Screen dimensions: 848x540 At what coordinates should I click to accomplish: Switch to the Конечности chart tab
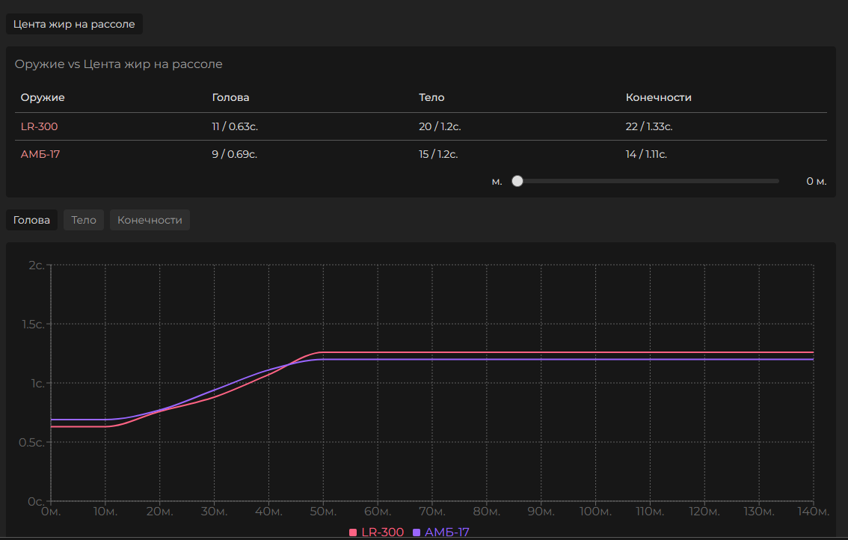(150, 220)
